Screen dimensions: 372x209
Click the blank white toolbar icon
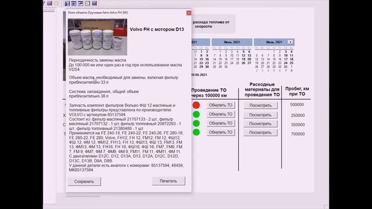[x=56, y=3]
